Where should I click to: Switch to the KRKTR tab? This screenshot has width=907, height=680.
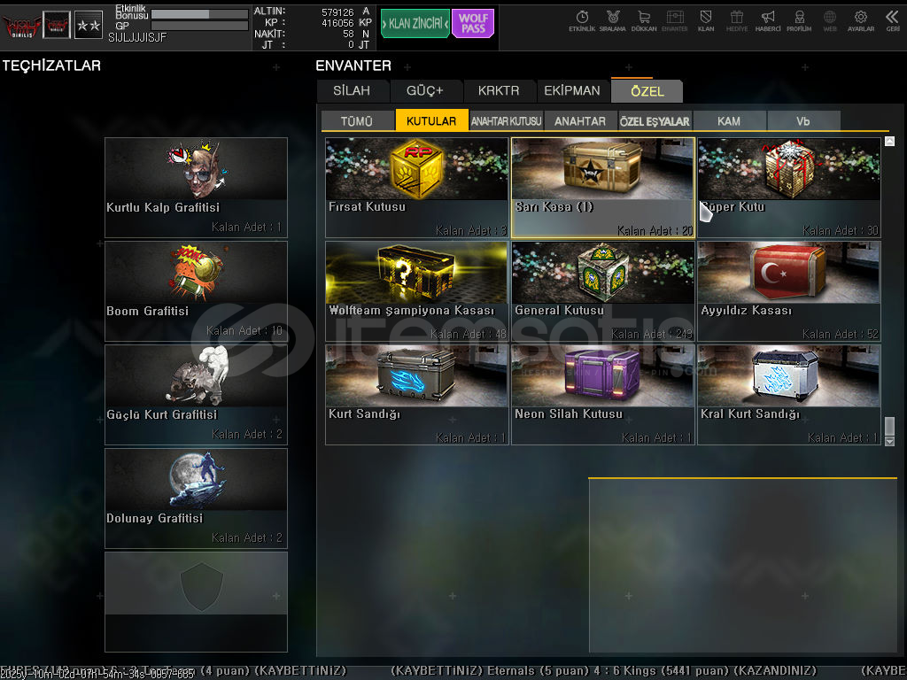499,91
